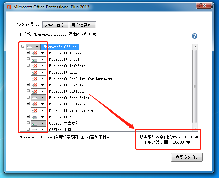Open install-state dropdown for Microsoft Publisher
219x178 pixels.
coord(39,104)
